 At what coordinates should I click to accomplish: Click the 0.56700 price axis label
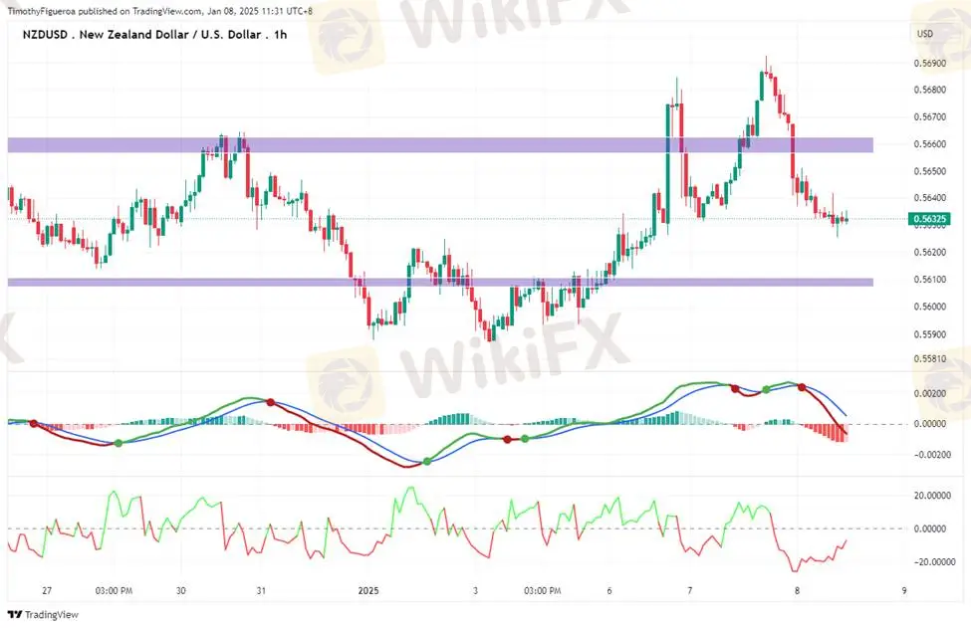click(929, 116)
